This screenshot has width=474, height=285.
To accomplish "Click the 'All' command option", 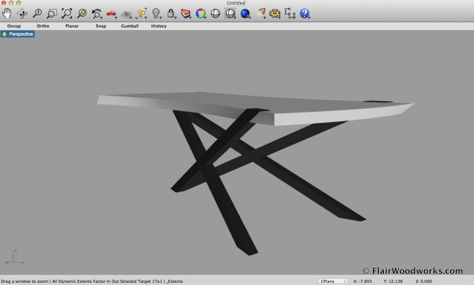I will (x=55, y=281).
